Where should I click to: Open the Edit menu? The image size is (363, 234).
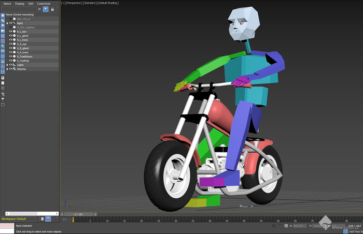tap(31, 4)
